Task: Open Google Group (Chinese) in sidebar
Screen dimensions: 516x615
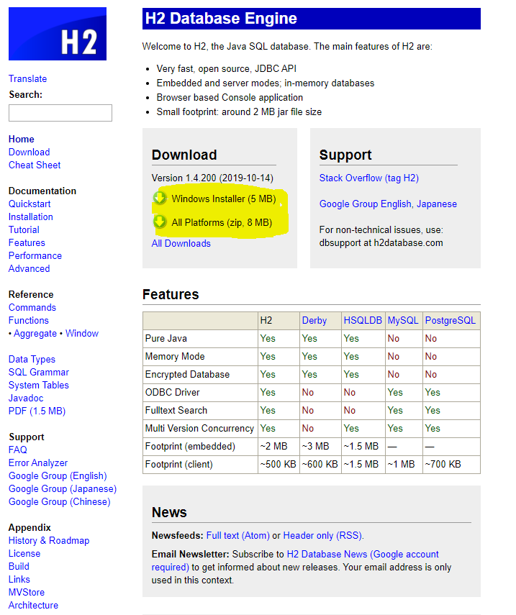Action: pyautogui.click(x=59, y=501)
